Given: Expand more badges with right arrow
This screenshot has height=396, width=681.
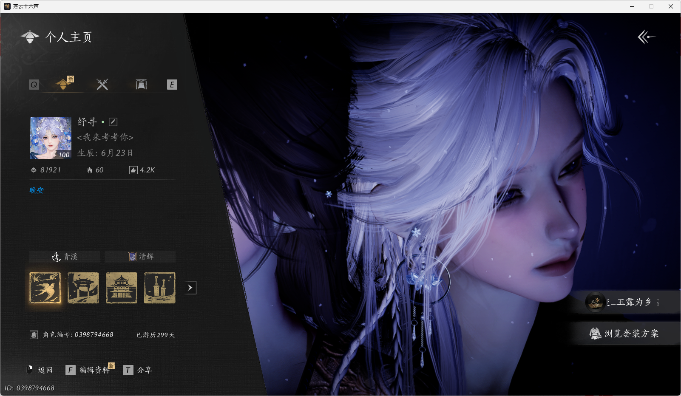Looking at the screenshot, I should click(190, 288).
